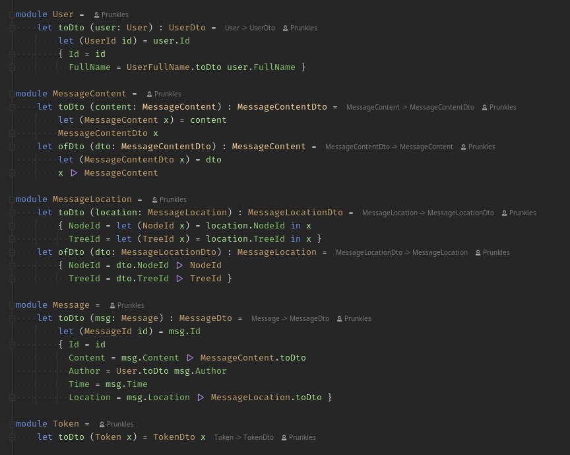Viewport: 570px width, 455px height.
Task: Click the 'MessageContent -> MessageContentDto' type hint
Action: 410,108
